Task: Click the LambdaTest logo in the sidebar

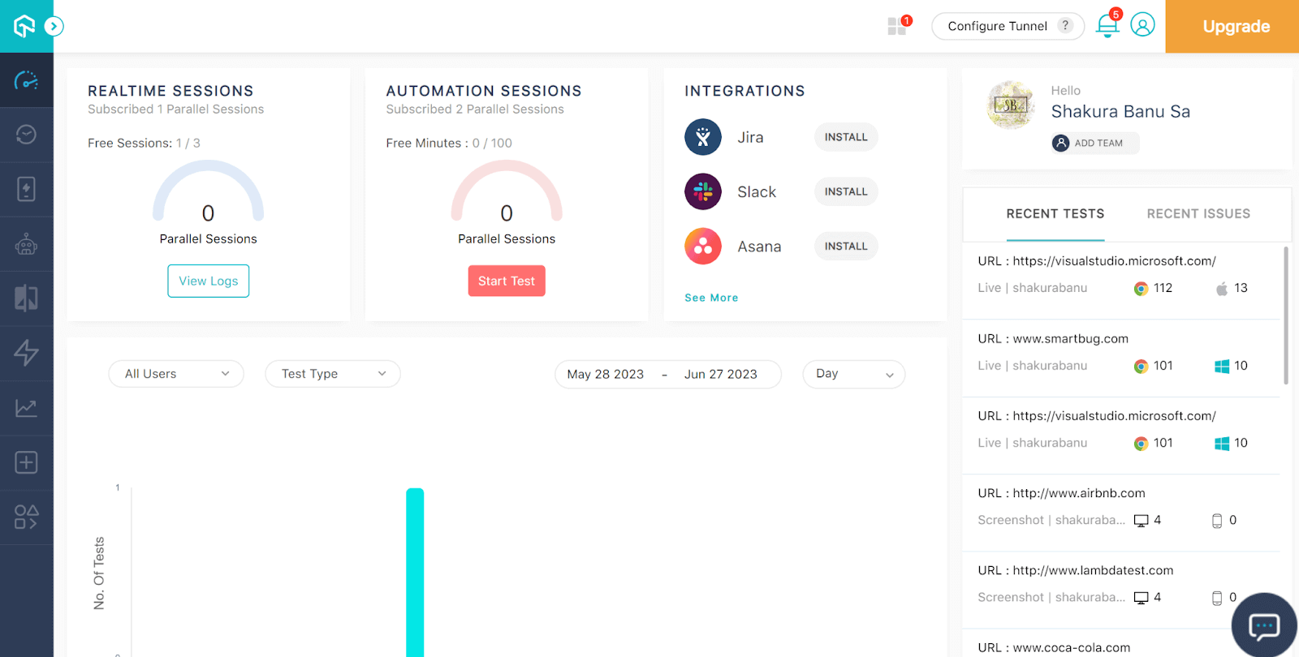Action: pyautogui.click(x=24, y=26)
